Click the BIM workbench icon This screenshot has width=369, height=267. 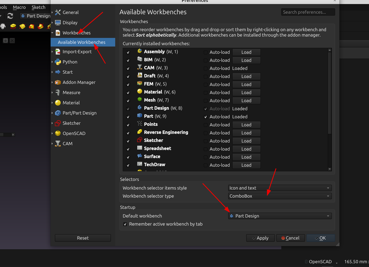tap(140, 59)
